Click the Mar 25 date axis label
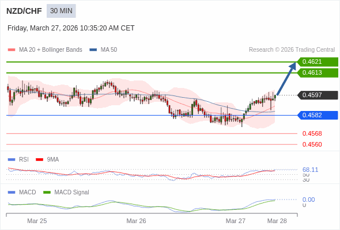340x230 pixels. [37, 221]
